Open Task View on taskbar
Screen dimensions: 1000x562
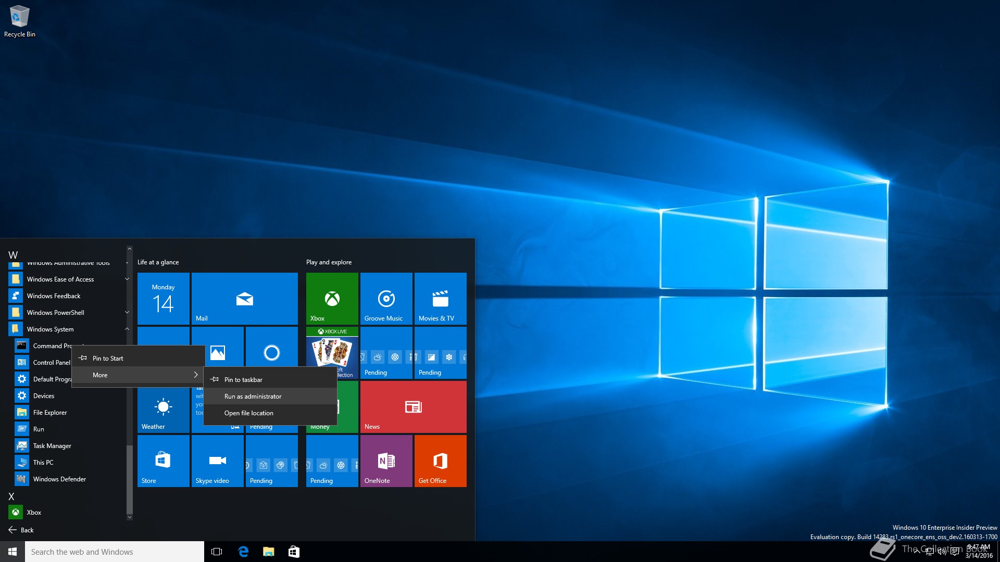[x=217, y=552]
